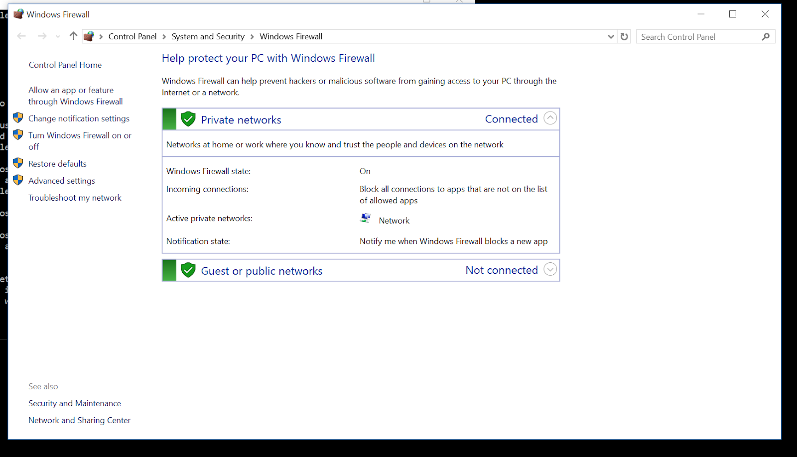This screenshot has width=797, height=457.
Task: Click the Not connected status text
Action: point(502,270)
